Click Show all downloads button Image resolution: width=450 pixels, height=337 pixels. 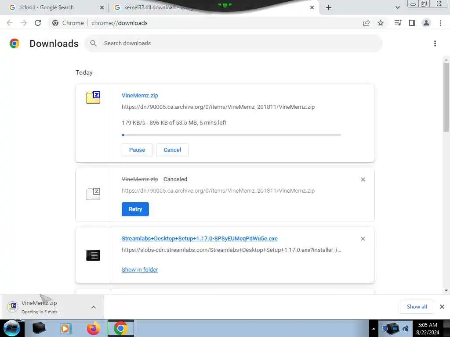pos(417,307)
